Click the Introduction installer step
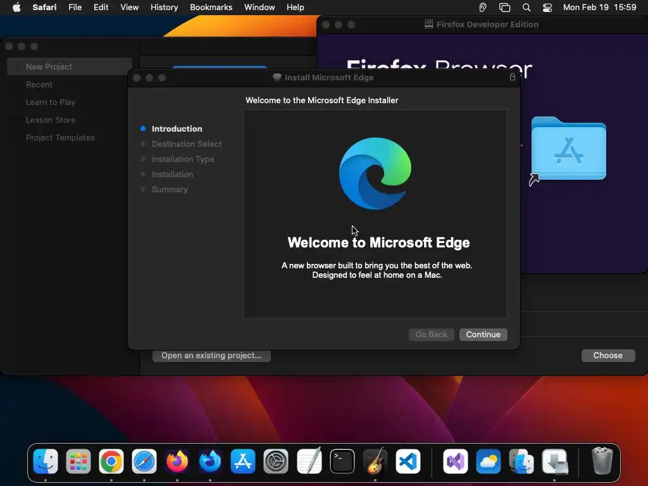 (x=177, y=128)
